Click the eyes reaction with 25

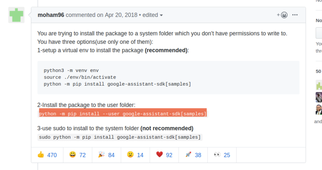[x=222, y=155]
